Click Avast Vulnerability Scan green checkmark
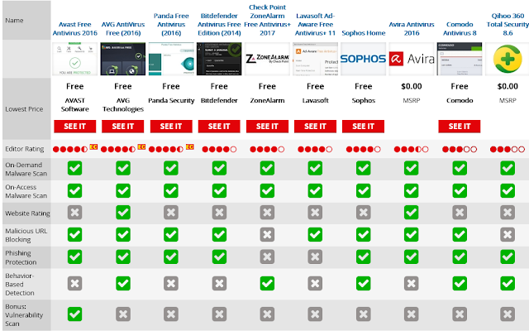The image size is (529, 331). (x=75, y=314)
